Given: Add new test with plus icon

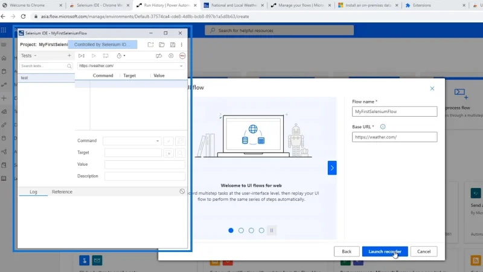Looking at the screenshot, I should tap(69, 56).
